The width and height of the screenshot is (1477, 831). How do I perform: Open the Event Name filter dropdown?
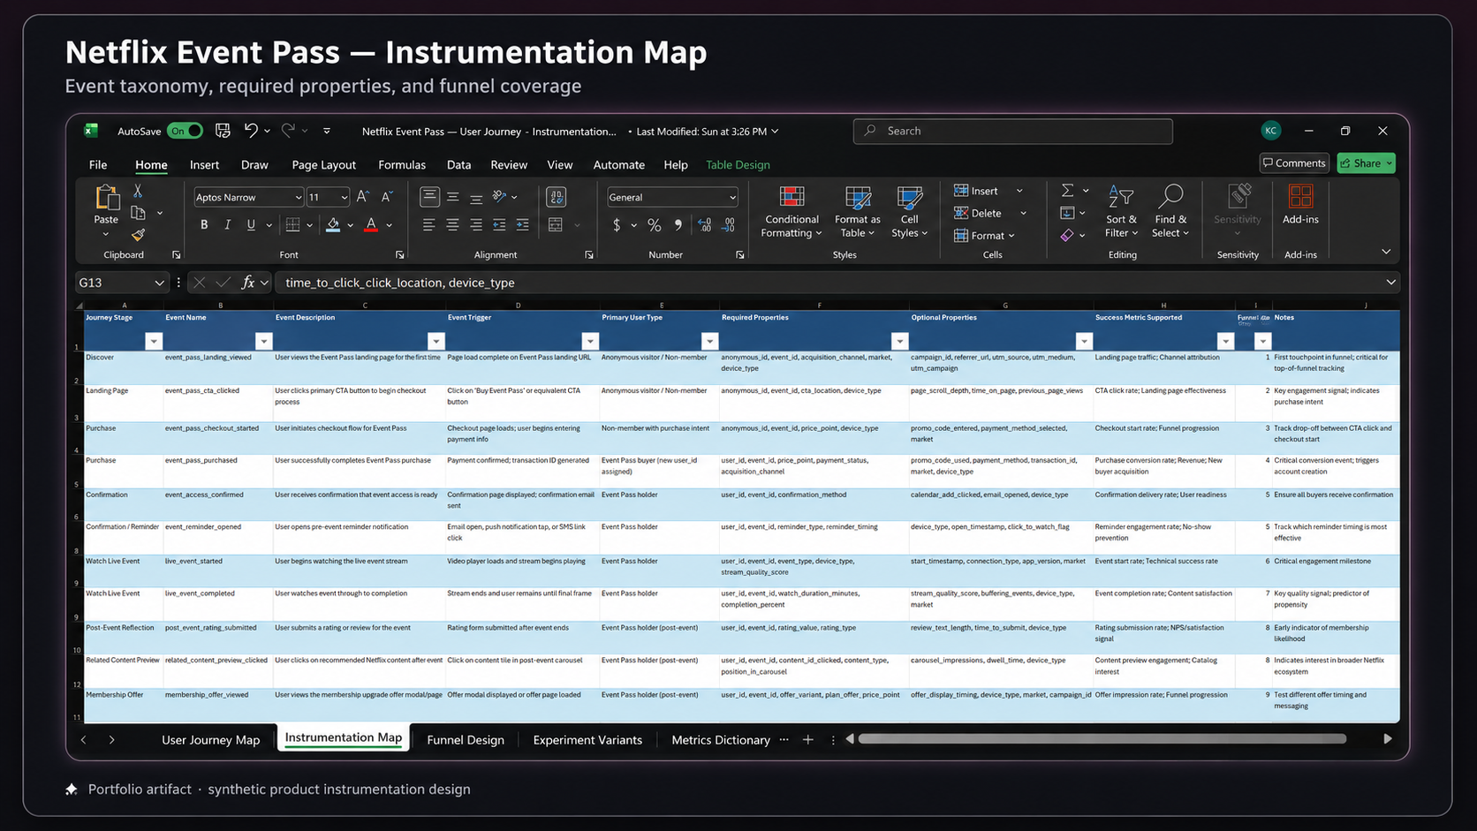click(x=263, y=341)
